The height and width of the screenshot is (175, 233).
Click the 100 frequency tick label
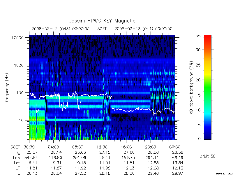20,93
